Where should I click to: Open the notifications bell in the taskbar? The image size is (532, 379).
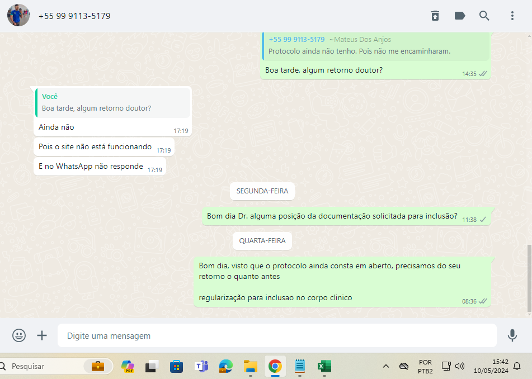pyautogui.click(x=517, y=366)
